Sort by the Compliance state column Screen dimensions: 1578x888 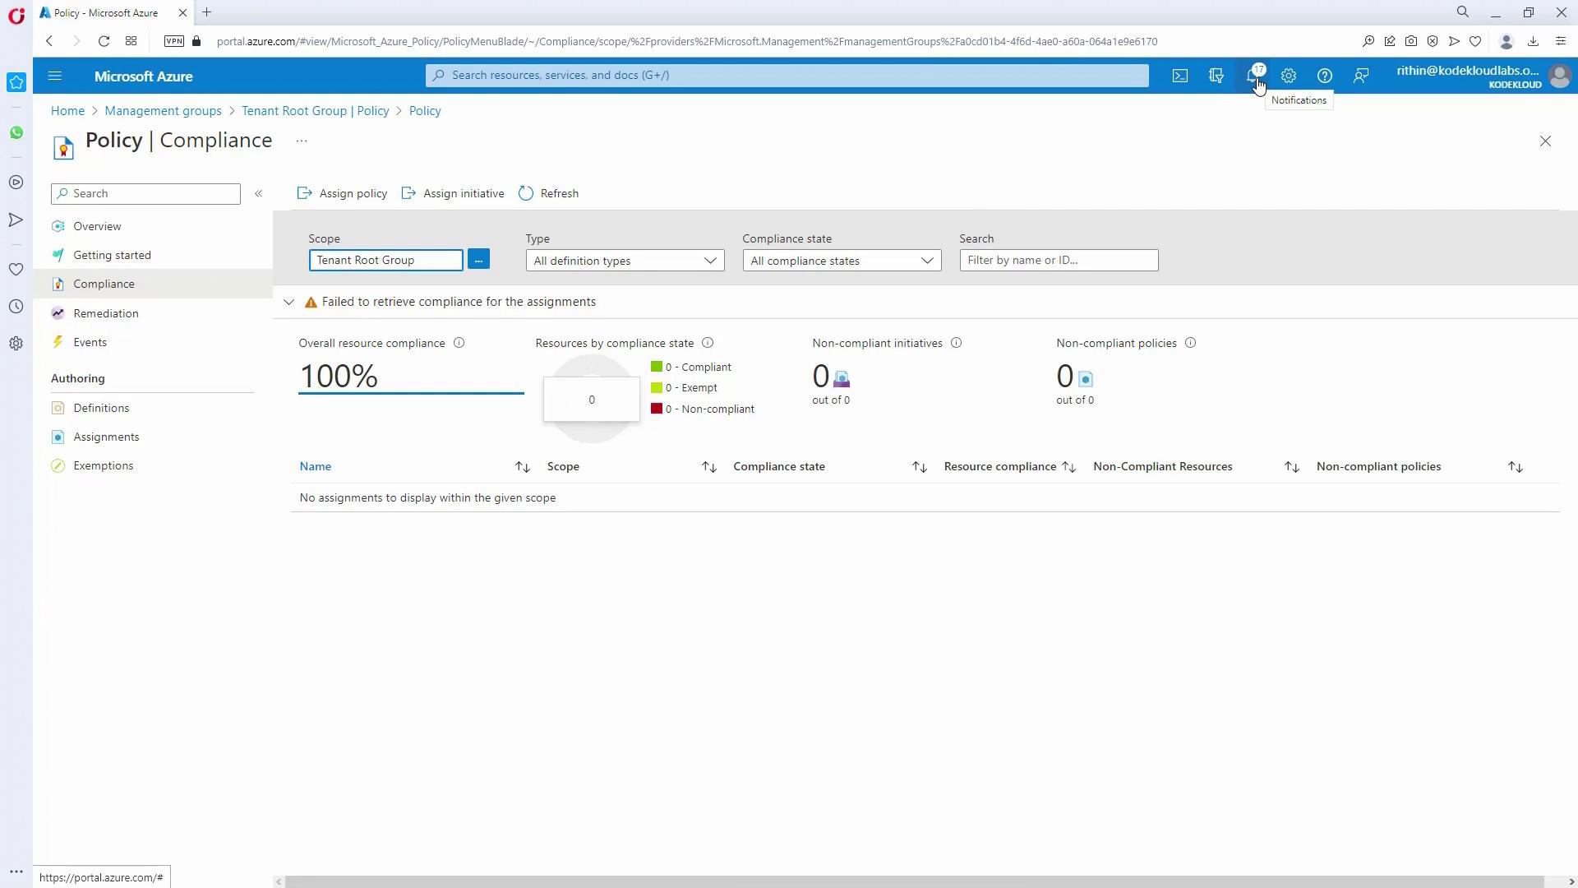coord(919,467)
